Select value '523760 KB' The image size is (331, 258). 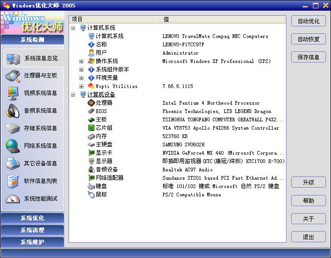(175, 136)
